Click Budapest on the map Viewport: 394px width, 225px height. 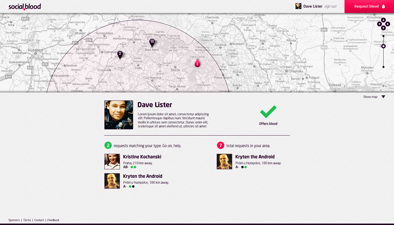35,50
